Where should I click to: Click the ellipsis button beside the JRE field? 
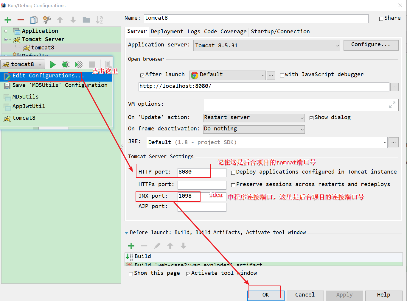coord(394,142)
